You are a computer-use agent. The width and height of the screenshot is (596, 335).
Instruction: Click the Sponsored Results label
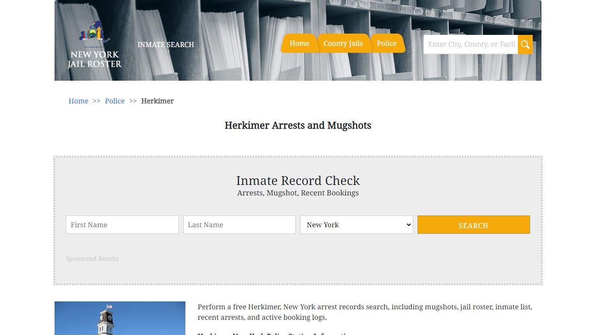[x=92, y=259]
